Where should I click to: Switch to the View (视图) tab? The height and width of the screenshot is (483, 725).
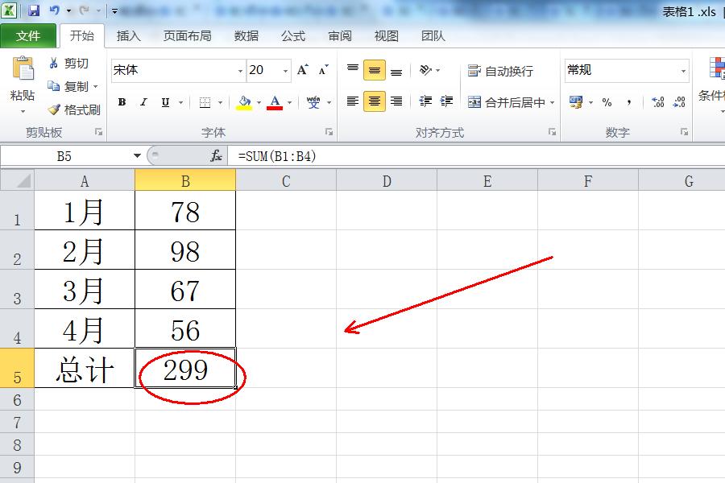pyautogui.click(x=386, y=35)
